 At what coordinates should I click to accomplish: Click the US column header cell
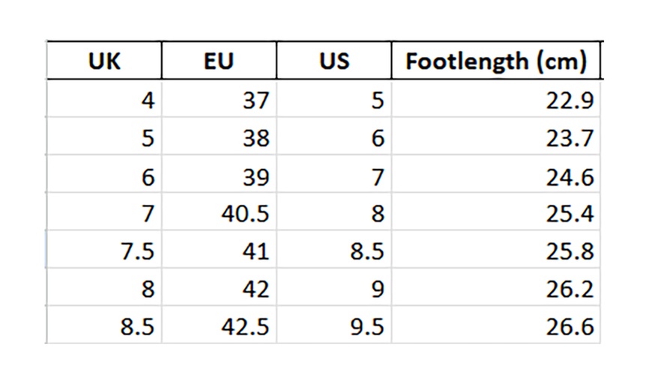click(333, 61)
